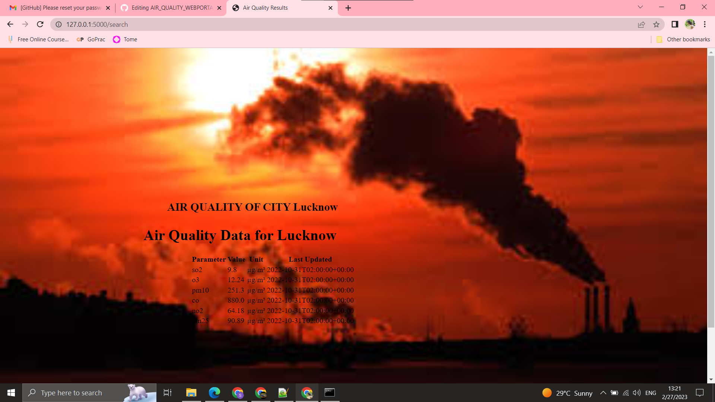Image resolution: width=715 pixels, height=402 pixels.
Task: Open the browser side panel icon
Action: point(674,24)
